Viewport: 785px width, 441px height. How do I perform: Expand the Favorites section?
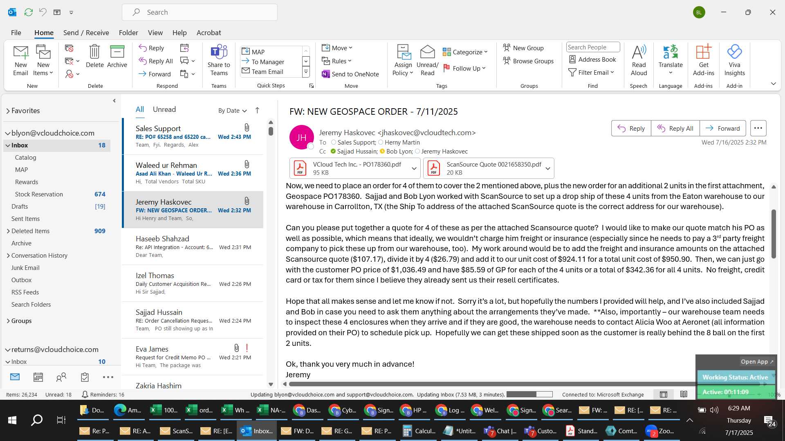pos(8,111)
